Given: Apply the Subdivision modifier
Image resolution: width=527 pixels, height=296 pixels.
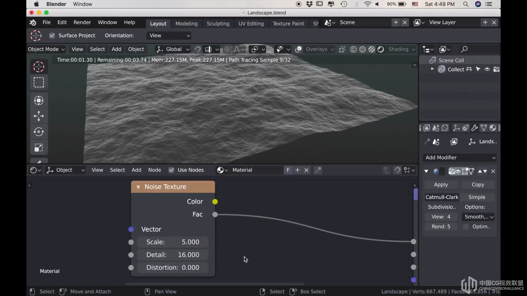Looking at the screenshot, I should coord(441,185).
